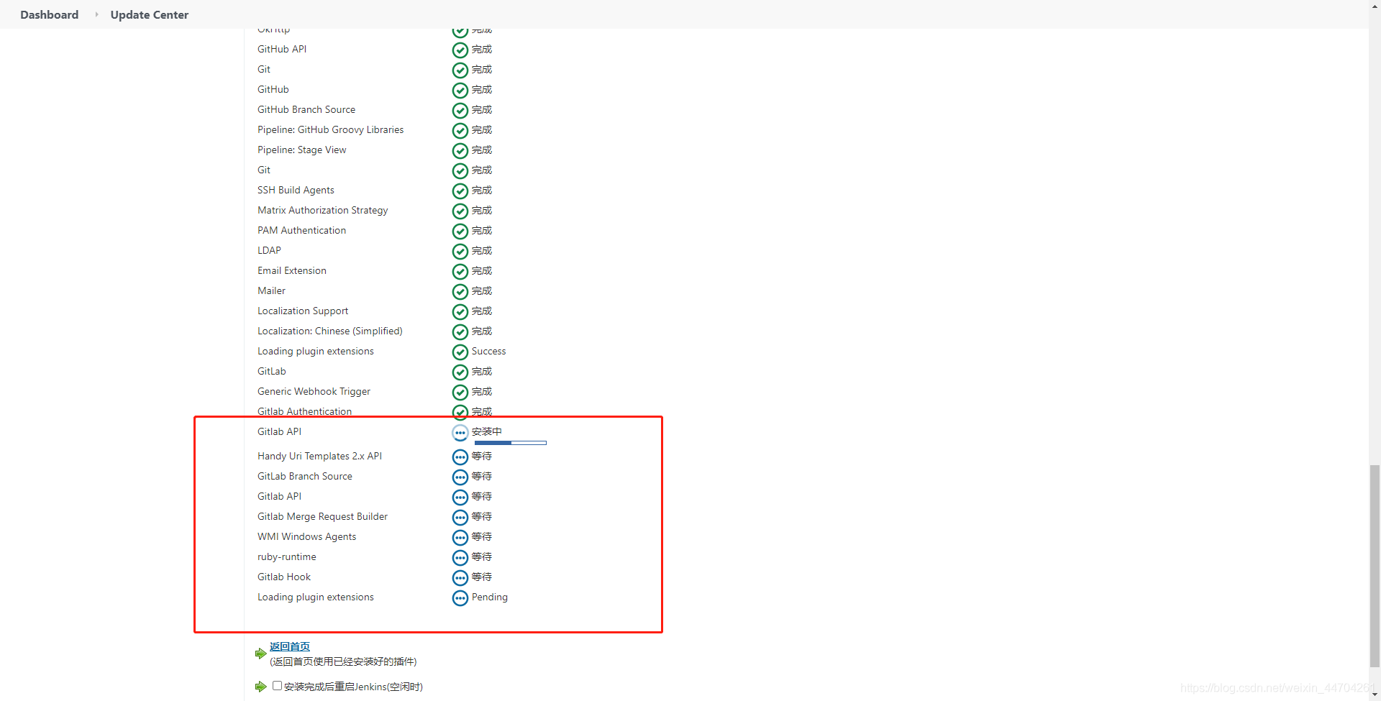
Task: Enable restart Jenkins after installation checkbox
Action: click(x=277, y=686)
